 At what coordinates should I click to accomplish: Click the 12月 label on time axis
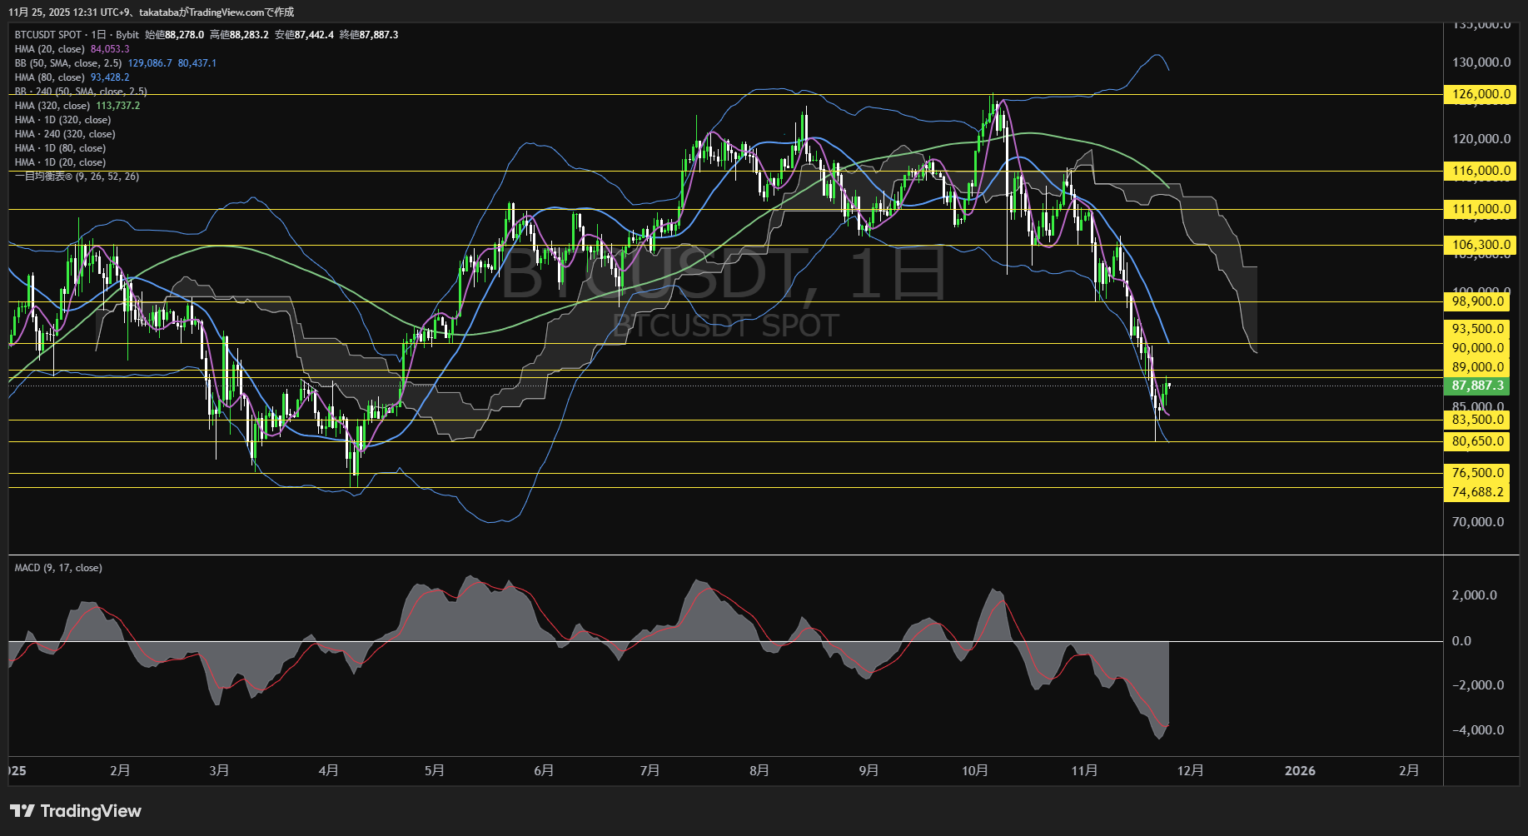tap(1190, 770)
